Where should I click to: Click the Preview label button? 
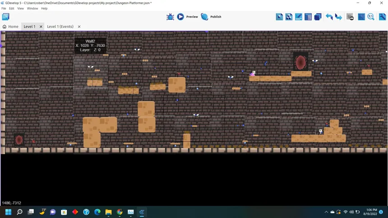coord(192,17)
